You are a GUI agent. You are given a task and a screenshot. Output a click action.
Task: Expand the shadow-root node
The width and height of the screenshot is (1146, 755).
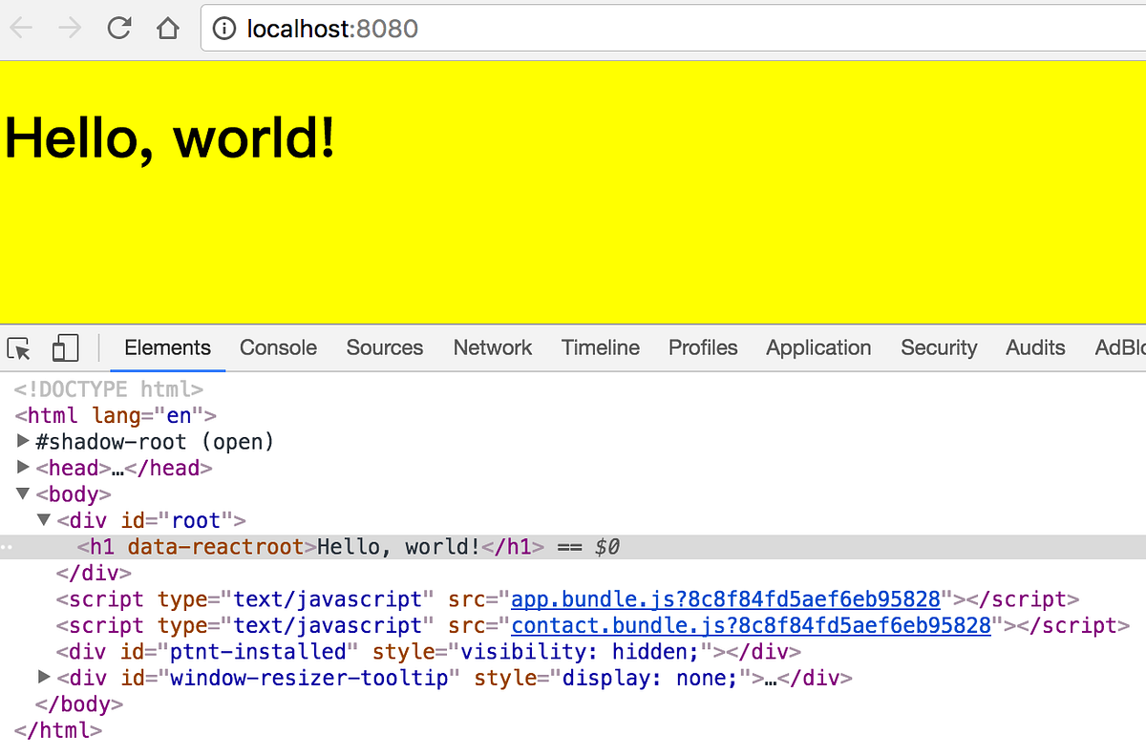click(x=23, y=441)
